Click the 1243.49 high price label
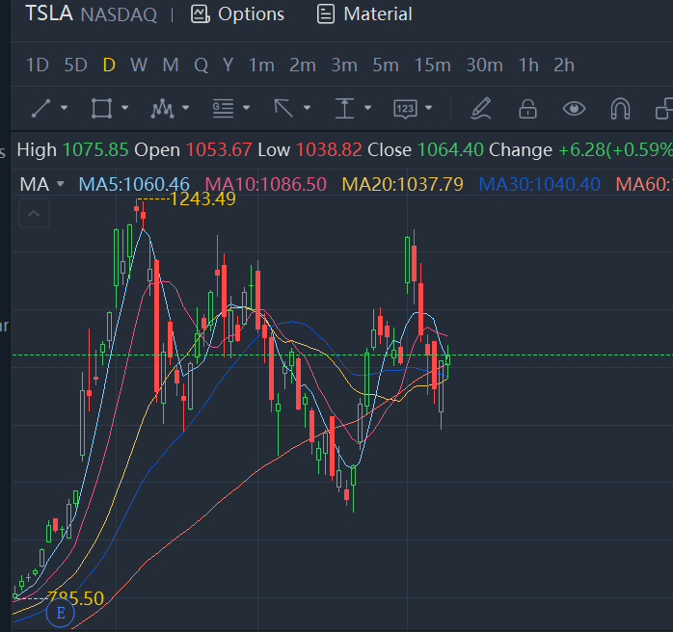Viewport: 673px width, 632px height. click(202, 199)
